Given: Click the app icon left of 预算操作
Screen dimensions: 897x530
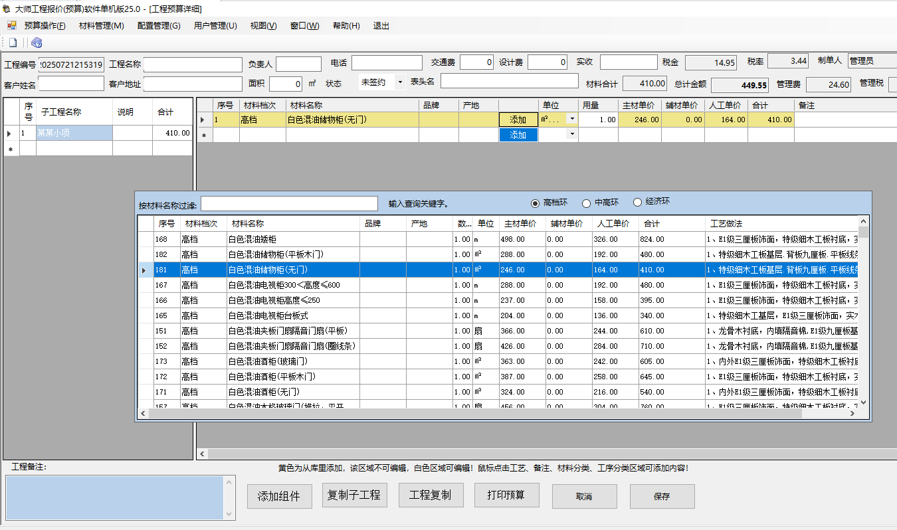Looking at the screenshot, I should click(x=11, y=26).
